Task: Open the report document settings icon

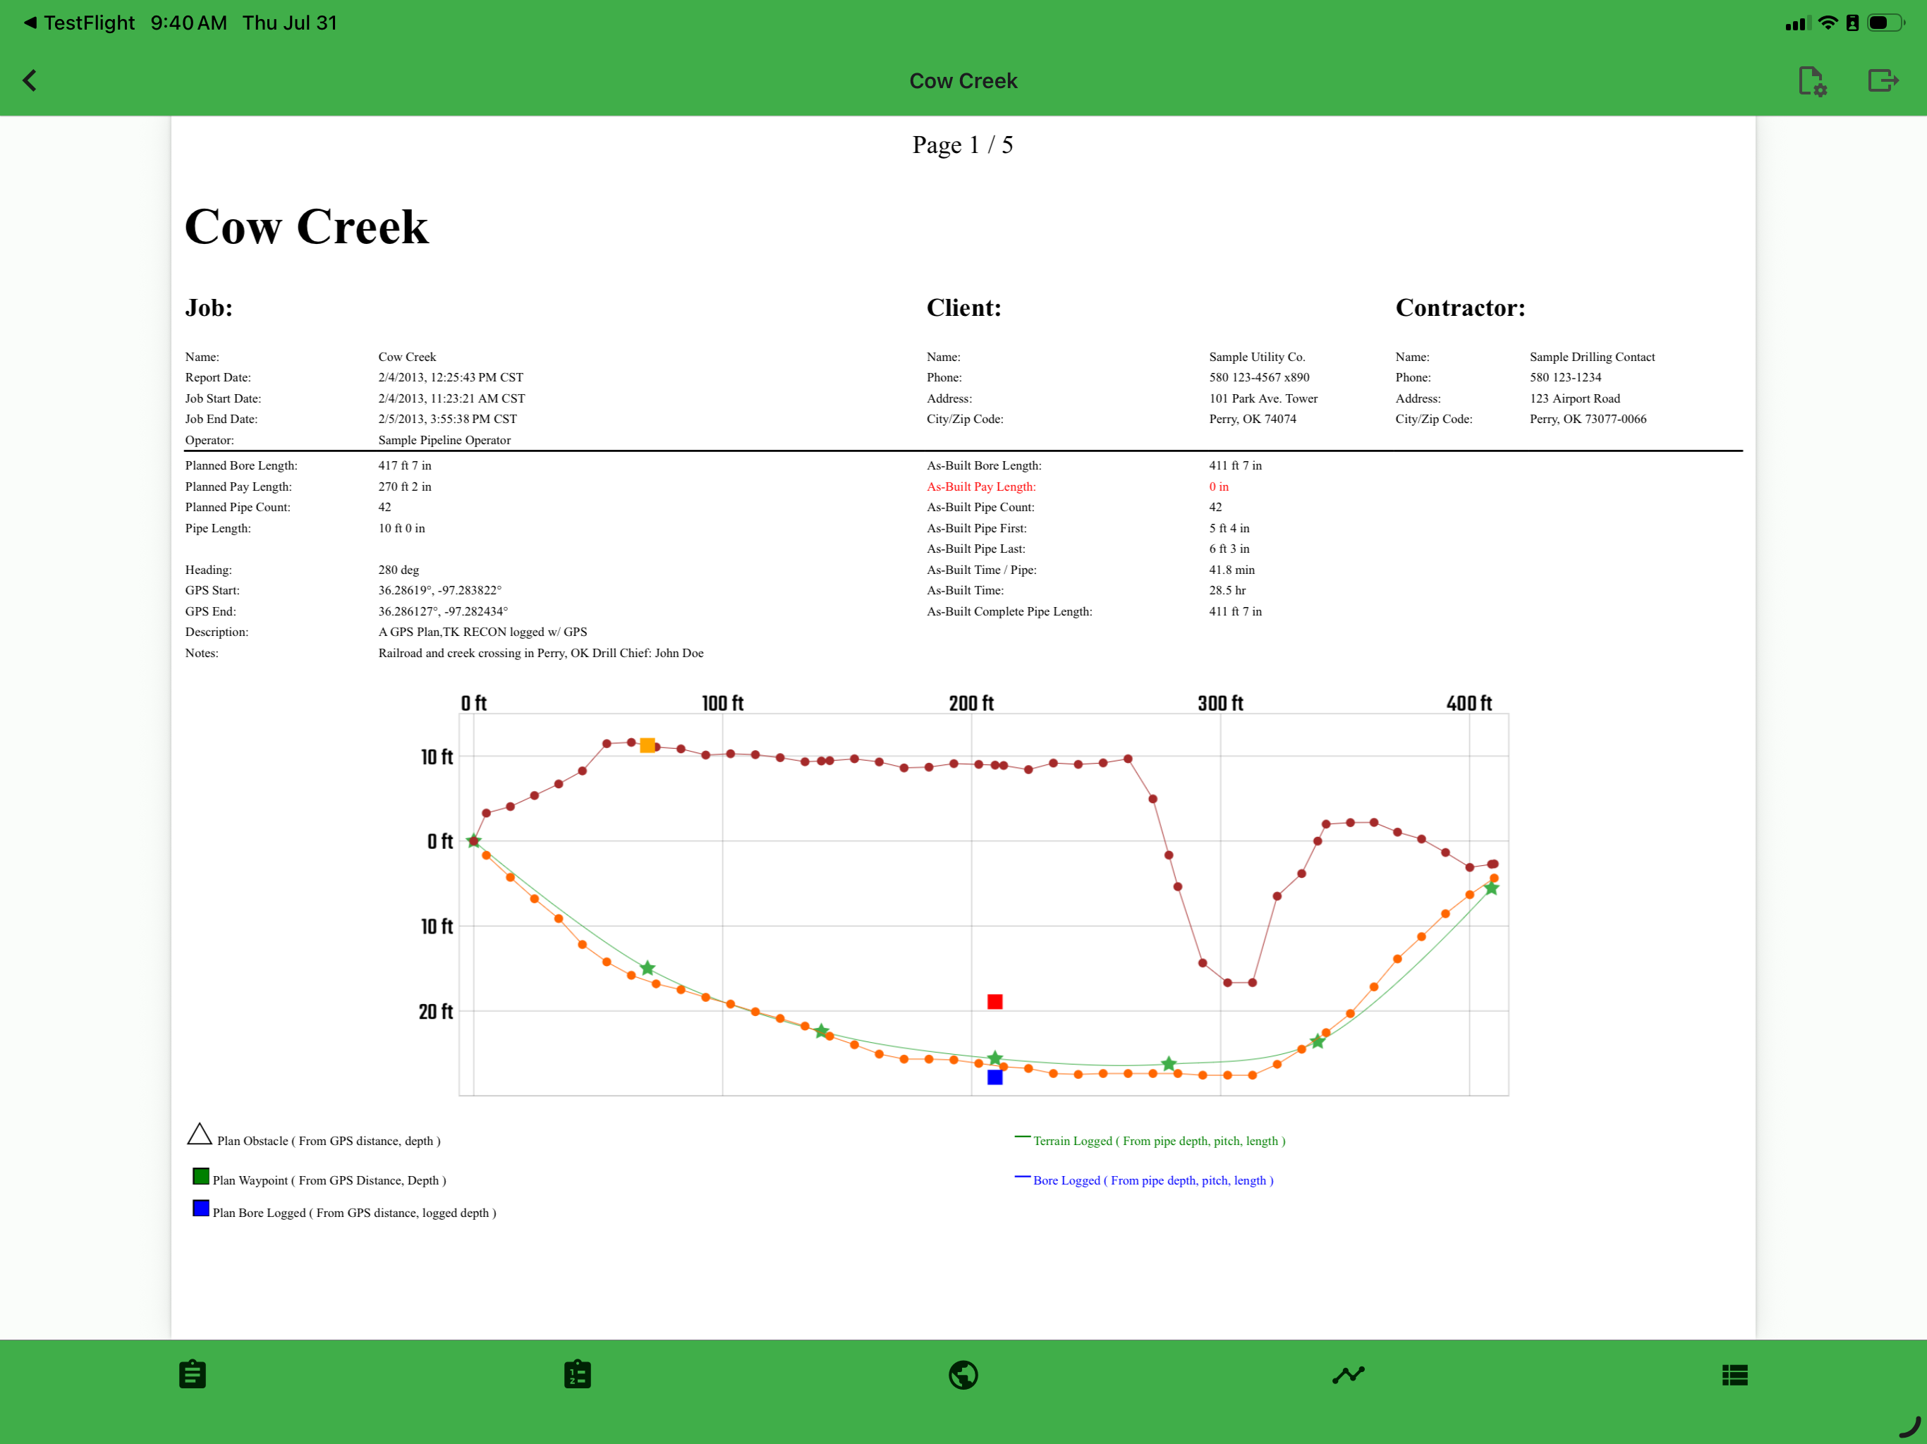Action: click(x=1813, y=81)
